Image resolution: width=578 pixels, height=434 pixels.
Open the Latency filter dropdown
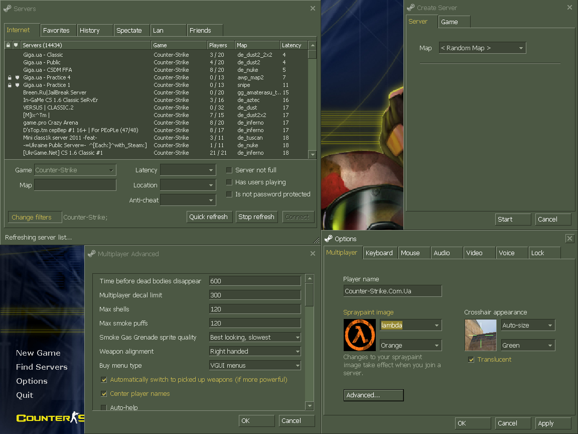point(188,170)
